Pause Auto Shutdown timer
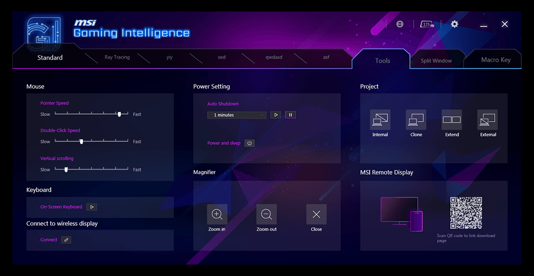The width and height of the screenshot is (534, 276). click(291, 115)
